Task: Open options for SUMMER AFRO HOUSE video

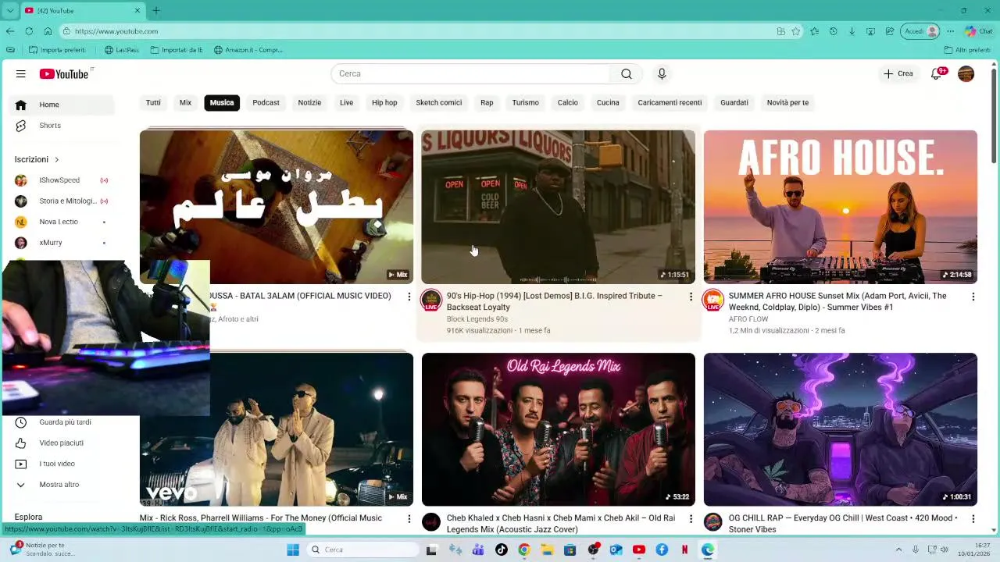Action: (973, 297)
